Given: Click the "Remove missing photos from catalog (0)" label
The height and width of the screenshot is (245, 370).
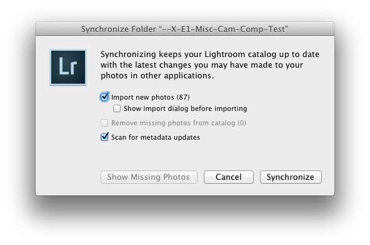Looking at the screenshot, I should coord(179,123).
